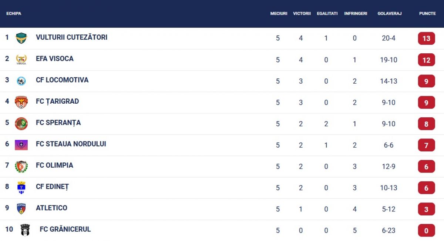This screenshot has height=241, width=444.
Task: Click the Meciuri column header
Action: point(279,13)
